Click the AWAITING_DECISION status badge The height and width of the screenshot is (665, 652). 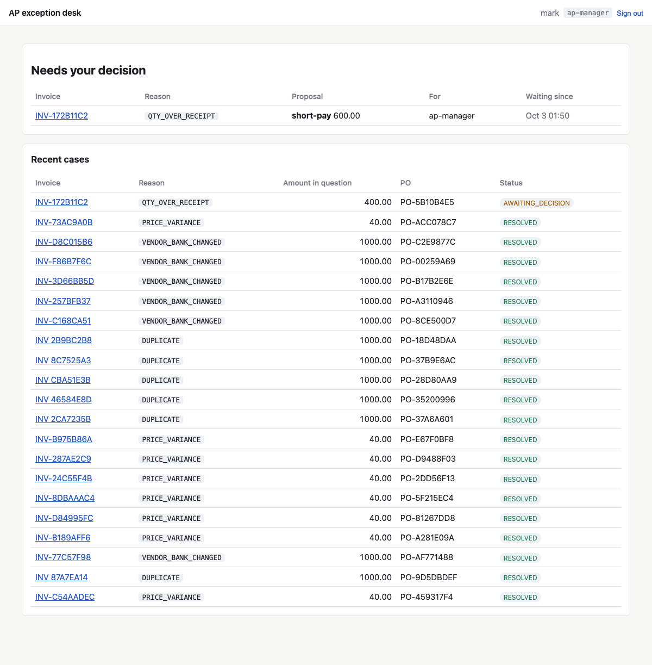click(x=537, y=203)
